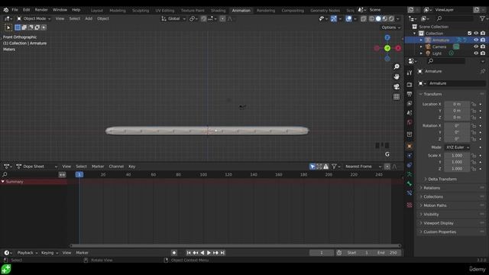Expand the Viewport Display panel
489x275 pixels.
pyautogui.click(x=438, y=223)
